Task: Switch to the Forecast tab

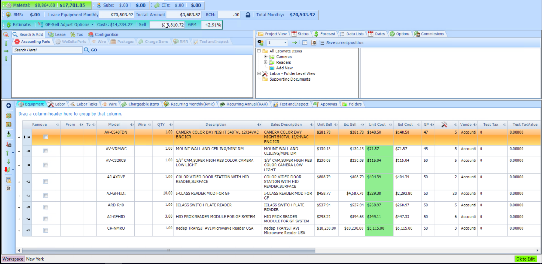Action: [x=325, y=34]
